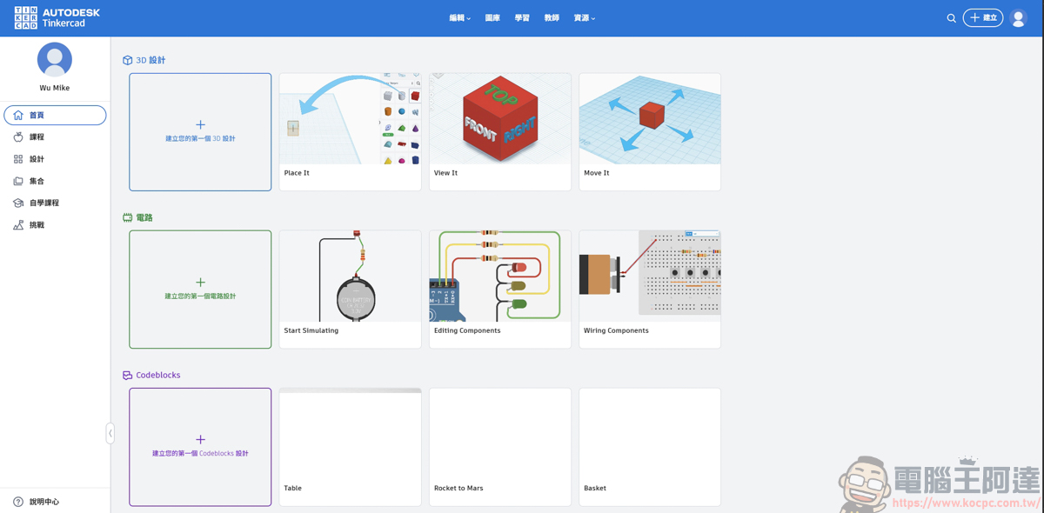Click the 課程 apple icon

point(18,137)
